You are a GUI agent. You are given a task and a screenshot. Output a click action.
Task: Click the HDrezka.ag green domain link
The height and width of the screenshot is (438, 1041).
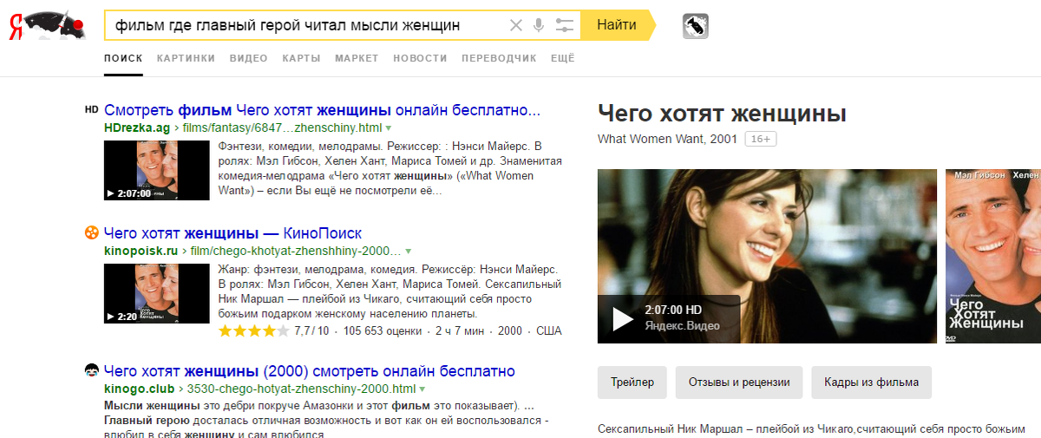137,127
